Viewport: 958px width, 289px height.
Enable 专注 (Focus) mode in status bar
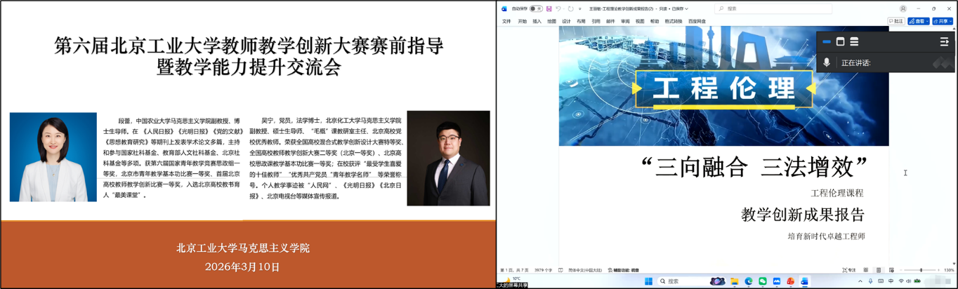850,270
